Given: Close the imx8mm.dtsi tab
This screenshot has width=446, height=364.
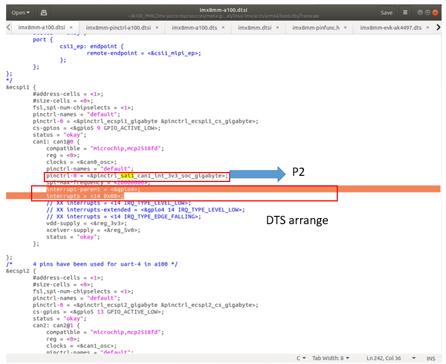Looking at the screenshot, I should 277,28.
